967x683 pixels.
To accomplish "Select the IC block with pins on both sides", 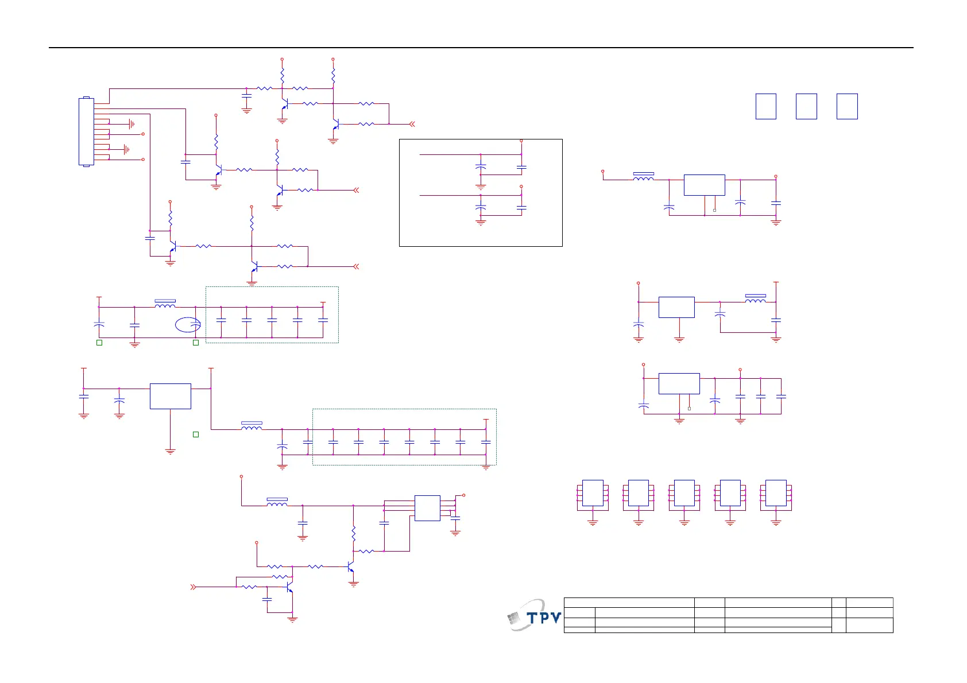I will [427, 508].
